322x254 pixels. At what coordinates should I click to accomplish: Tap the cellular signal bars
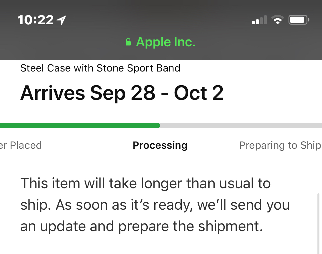coord(259,20)
